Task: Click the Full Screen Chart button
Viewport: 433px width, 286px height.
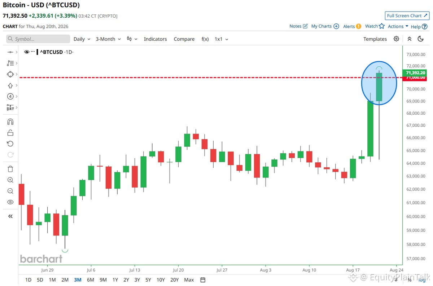Action: pos(407,16)
